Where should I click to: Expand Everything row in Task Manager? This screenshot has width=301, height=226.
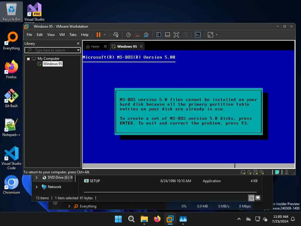pyautogui.click(x=69, y=206)
